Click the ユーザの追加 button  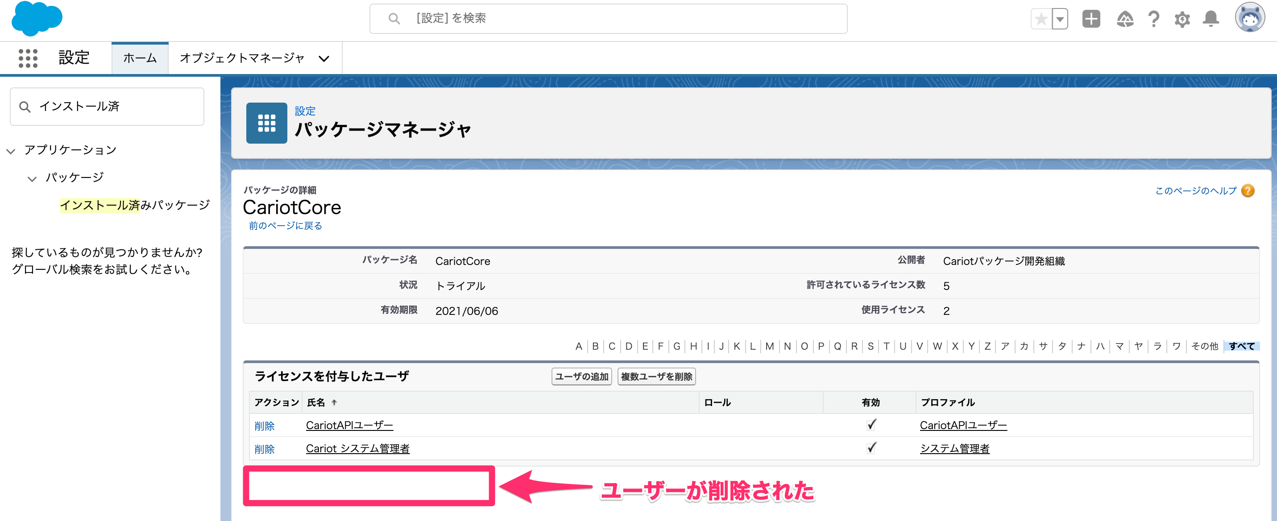point(581,376)
